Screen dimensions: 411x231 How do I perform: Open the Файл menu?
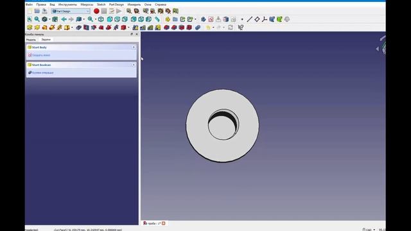point(29,4)
